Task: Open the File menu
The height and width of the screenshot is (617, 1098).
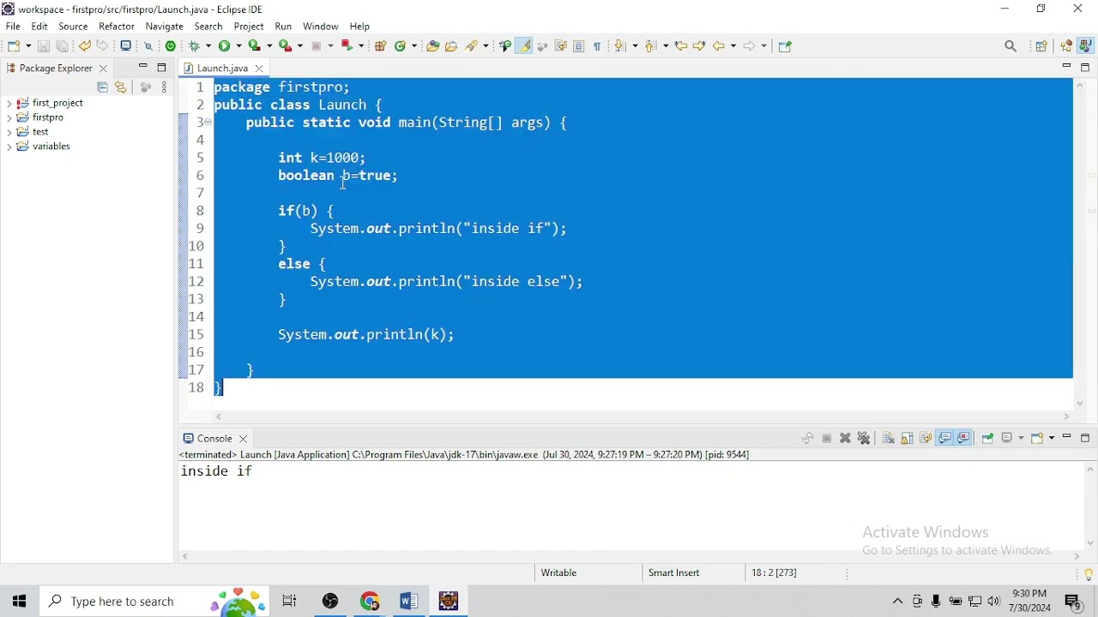Action: (13, 27)
